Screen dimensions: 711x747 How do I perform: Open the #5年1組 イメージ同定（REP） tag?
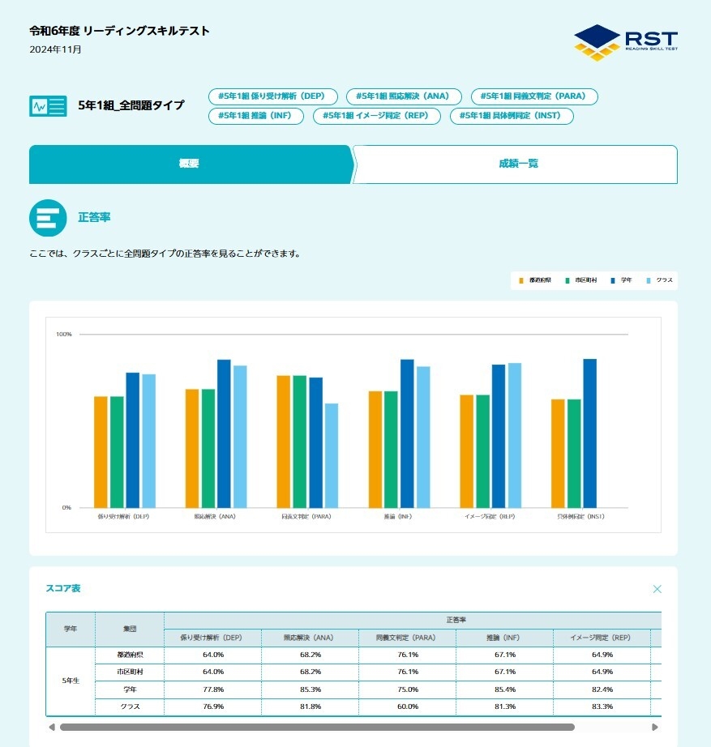coord(376,116)
